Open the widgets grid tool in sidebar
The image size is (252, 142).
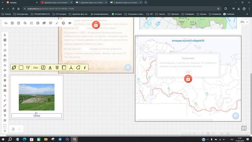pos(5,40)
